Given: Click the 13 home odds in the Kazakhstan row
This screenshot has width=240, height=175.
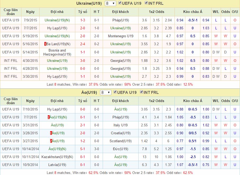Looking at the screenshot, I should click(144, 157).
